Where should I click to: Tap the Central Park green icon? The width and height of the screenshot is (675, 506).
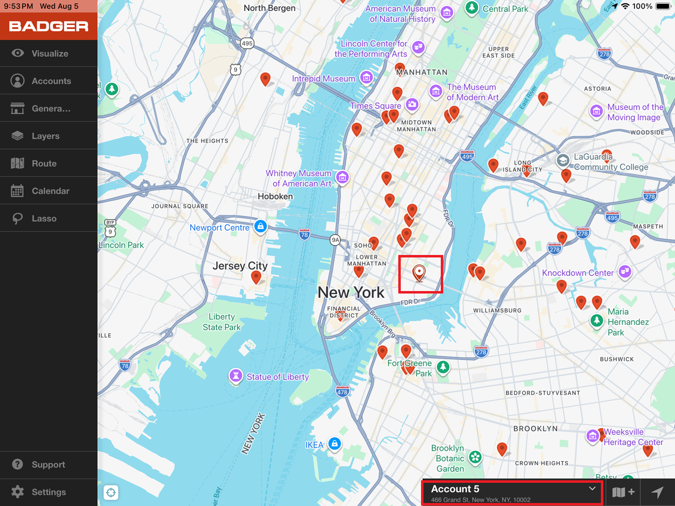point(472,8)
